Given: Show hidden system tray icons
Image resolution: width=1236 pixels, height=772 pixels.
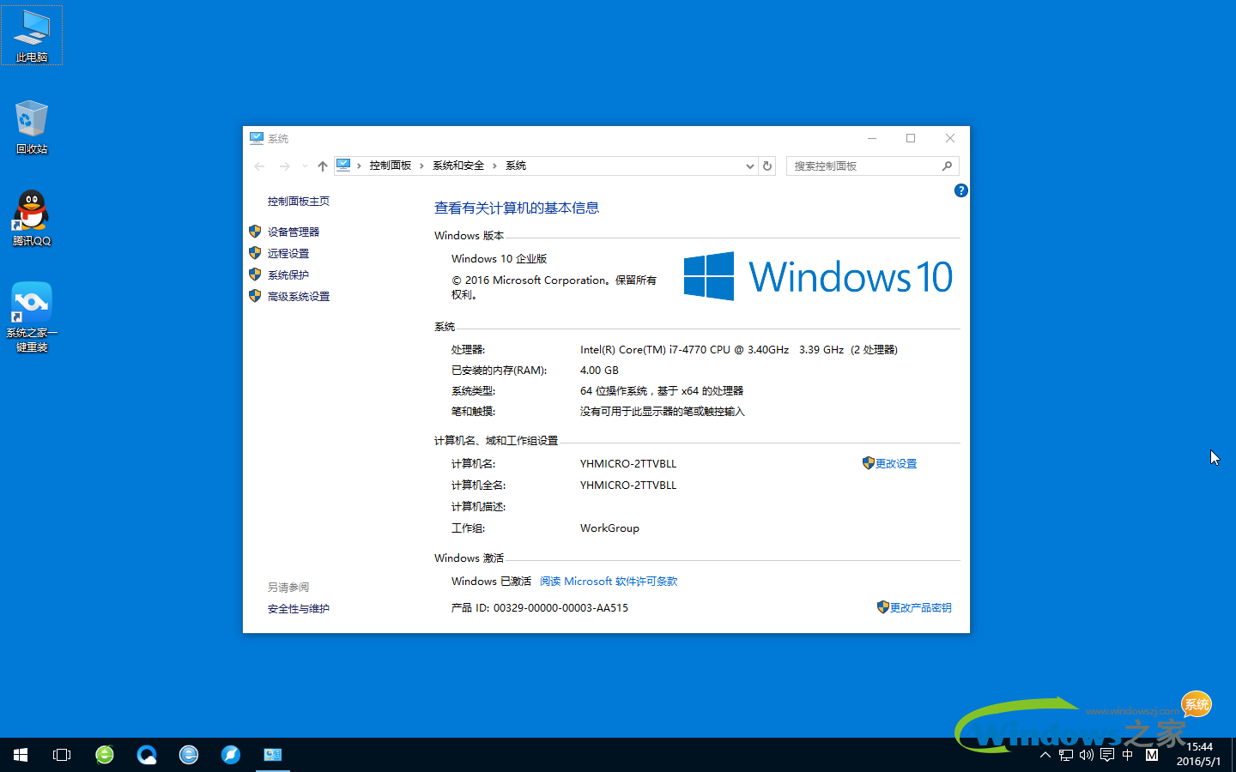Looking at the screenshot, I should (x=1045, y=755).
